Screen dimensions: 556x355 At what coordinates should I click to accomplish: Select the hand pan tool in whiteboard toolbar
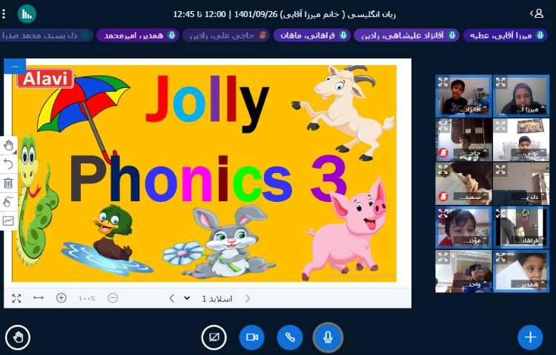(9, 145)
